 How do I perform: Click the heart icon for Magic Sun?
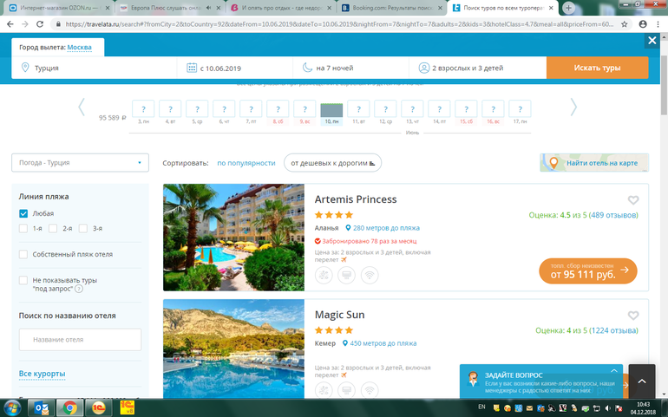click(632, 316)
